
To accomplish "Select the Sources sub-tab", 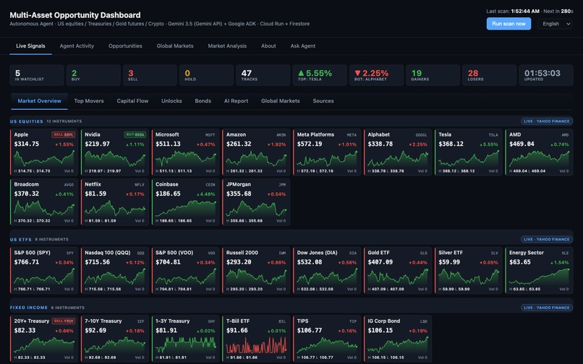I will [323, 101].
